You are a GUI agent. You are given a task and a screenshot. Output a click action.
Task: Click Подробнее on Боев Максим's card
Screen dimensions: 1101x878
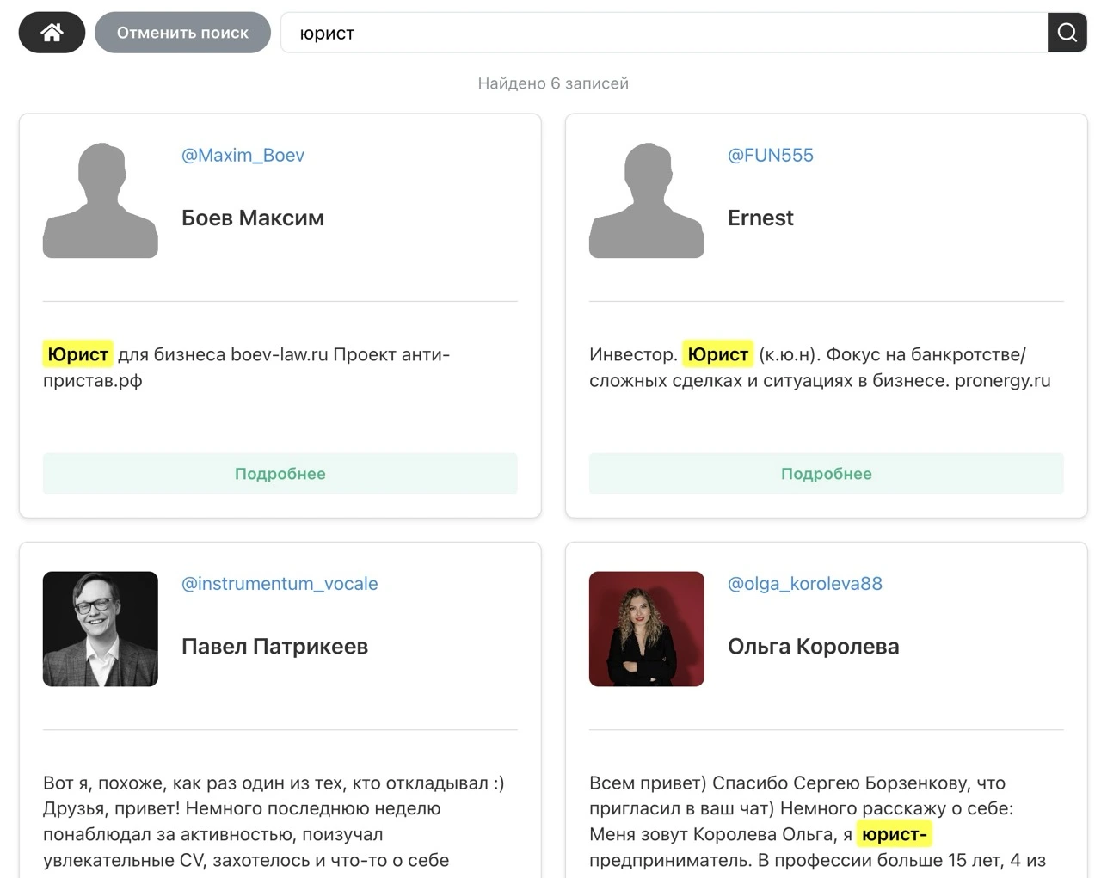(x=280, y=474)
